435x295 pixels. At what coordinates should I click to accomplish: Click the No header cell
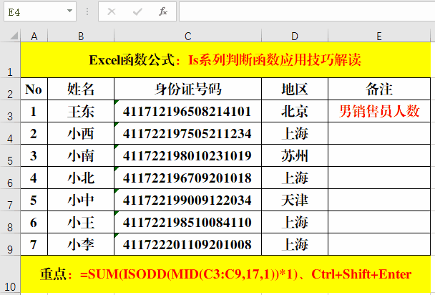pos(34,89)
